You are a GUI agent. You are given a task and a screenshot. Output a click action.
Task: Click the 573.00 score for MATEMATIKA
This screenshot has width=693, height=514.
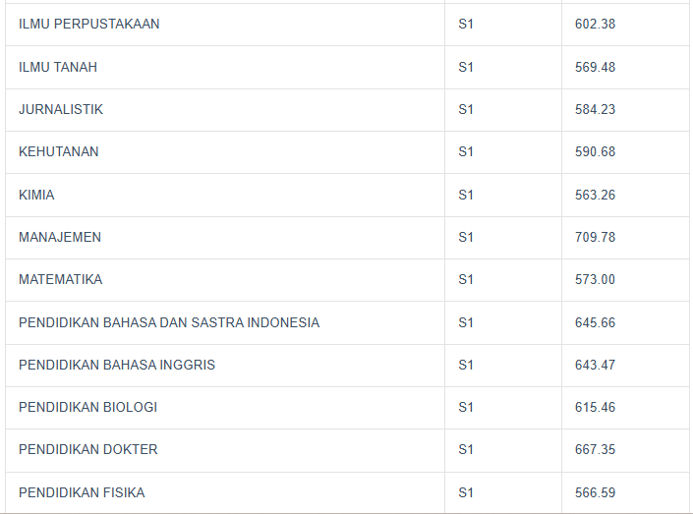click(x=595, y=279)
